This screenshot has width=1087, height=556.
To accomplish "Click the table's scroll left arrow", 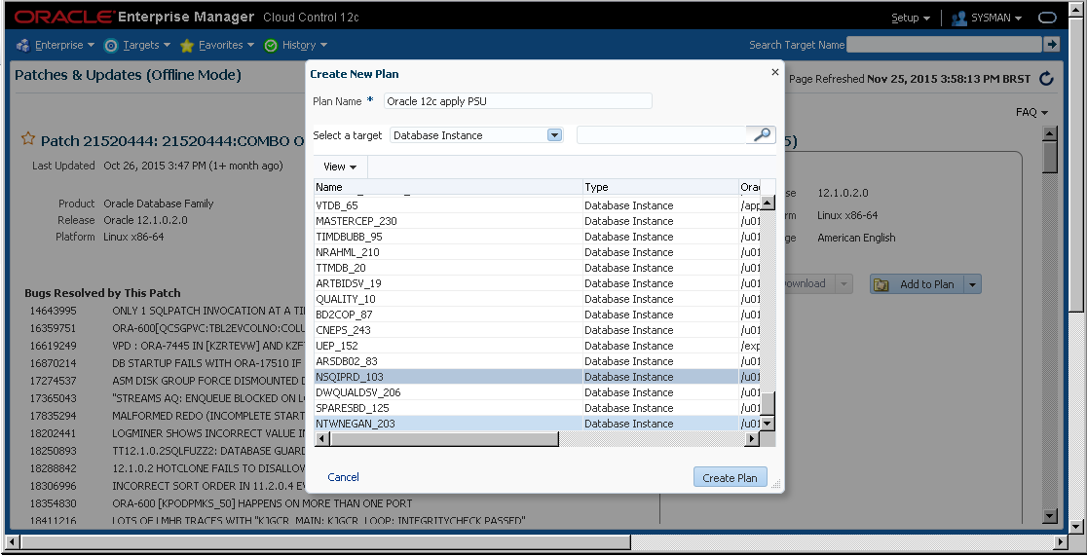I will 321,439.
